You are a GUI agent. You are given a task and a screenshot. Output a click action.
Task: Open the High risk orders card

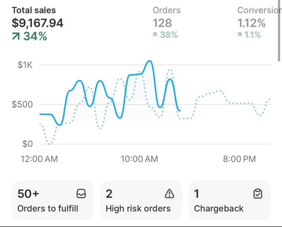point(141,201)
